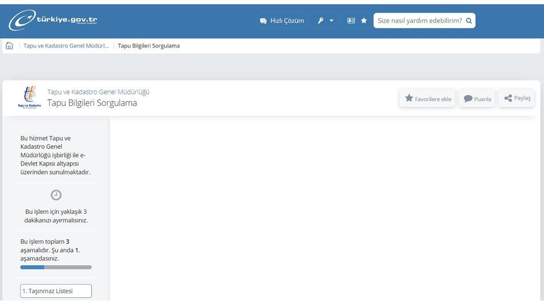The height and width of the screenshot is (306, 544).
Task: Click the key icon in the header
Action: [320, 20]
